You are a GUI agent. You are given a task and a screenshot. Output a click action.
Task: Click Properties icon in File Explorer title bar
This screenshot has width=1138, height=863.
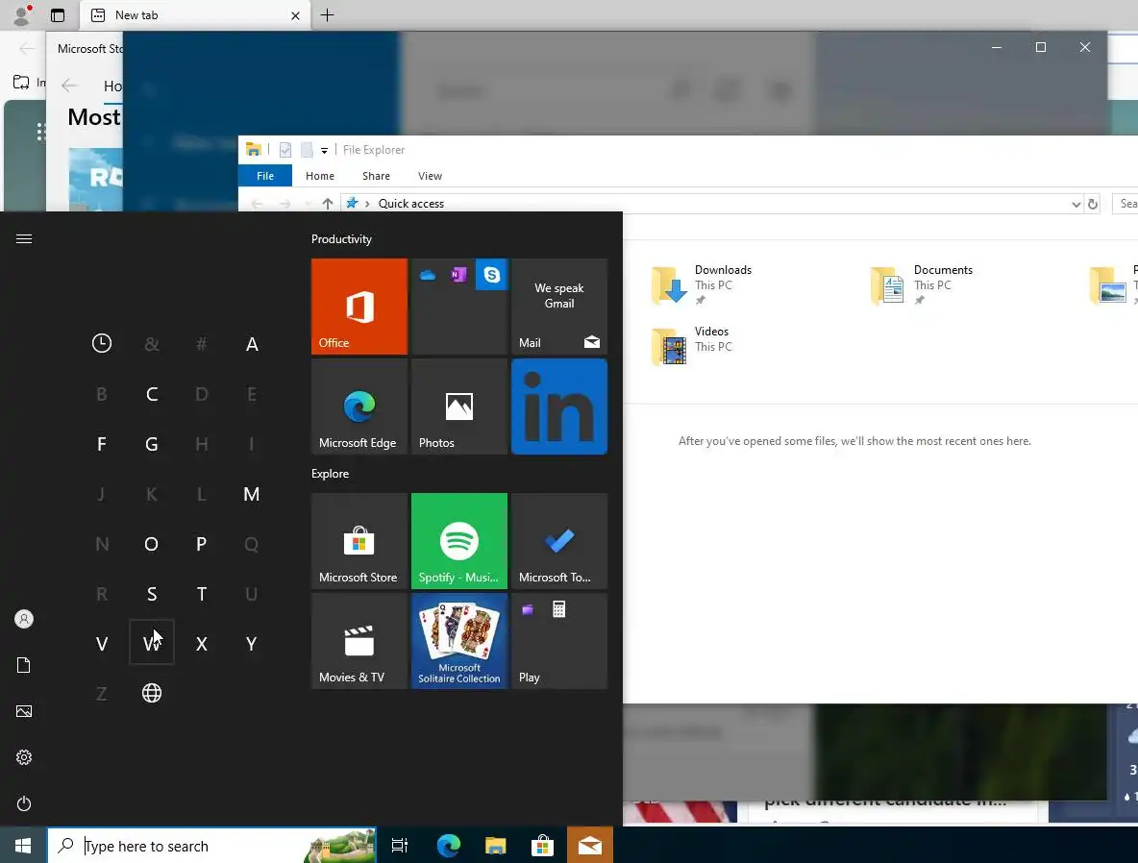click(285, 150)
